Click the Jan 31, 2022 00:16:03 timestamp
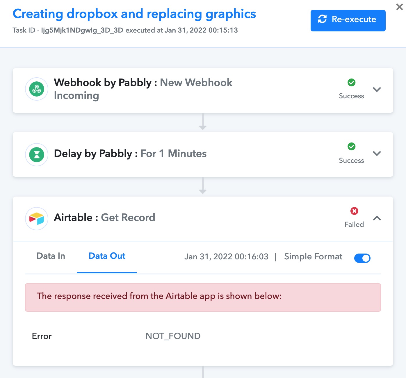 click(226, 256)
